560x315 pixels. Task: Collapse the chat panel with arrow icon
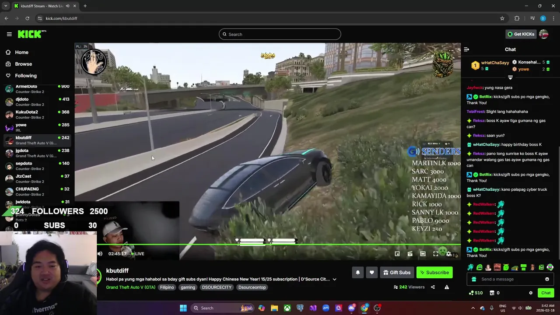point(466,49)
